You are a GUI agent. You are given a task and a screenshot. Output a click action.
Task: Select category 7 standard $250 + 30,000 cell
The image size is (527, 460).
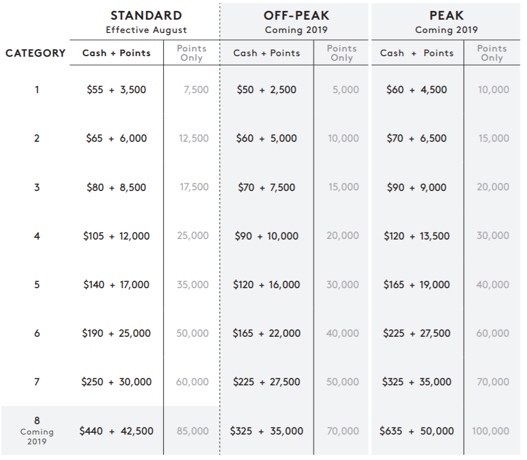tap(116, 382)
